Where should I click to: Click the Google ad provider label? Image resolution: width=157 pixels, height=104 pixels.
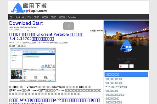click(x=97, y=31)
